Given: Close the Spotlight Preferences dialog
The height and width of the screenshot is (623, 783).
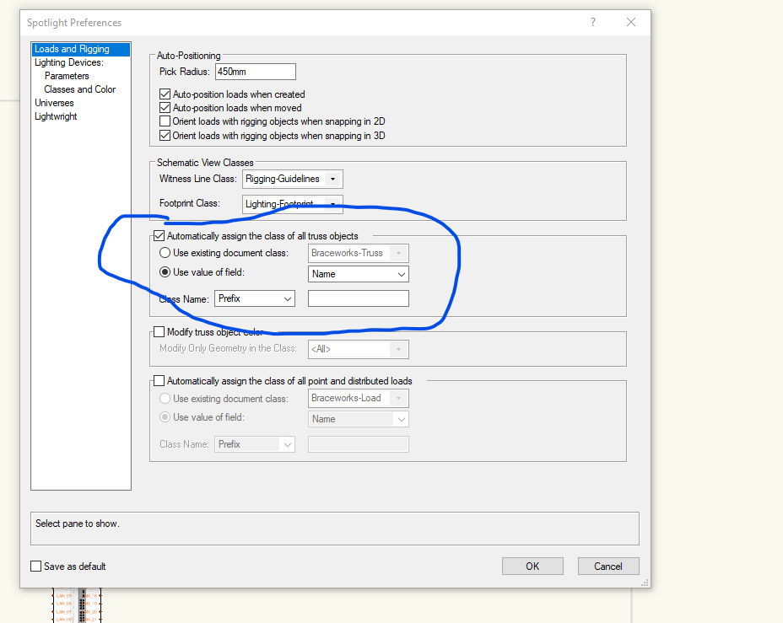Looking at the screenshot, I should tap(629, 23).
